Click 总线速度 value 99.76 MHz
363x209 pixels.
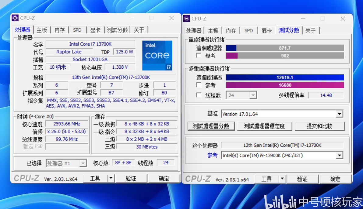[67, 139]
